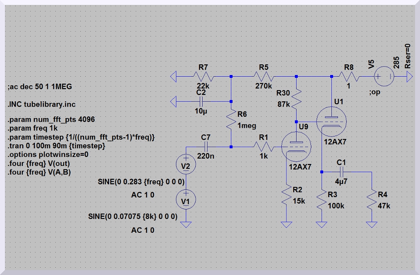Select resistor R4 47k load symbol
The image size is (420, 275).
tap(372, 200)
